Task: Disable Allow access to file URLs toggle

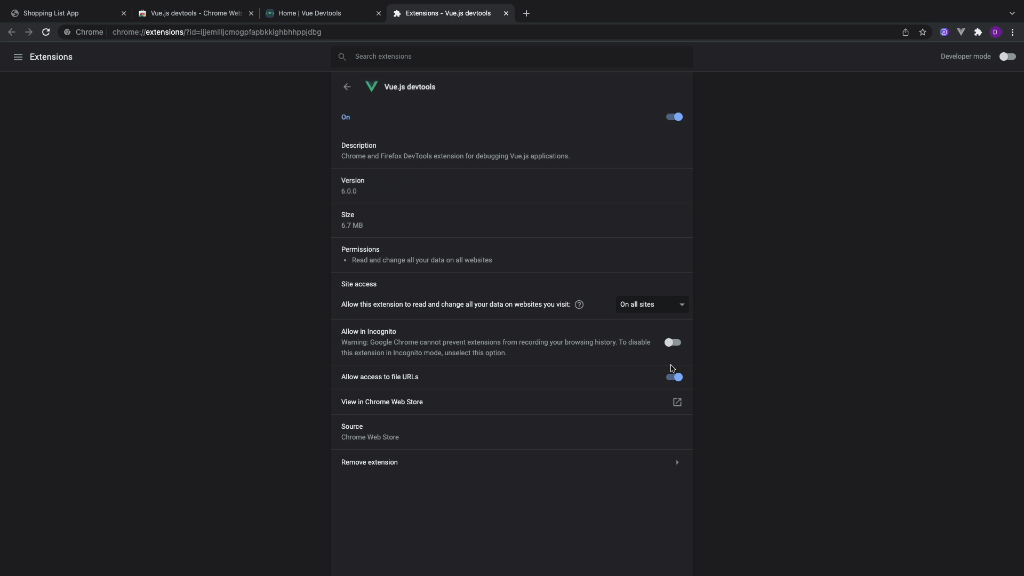Action: 674,377
